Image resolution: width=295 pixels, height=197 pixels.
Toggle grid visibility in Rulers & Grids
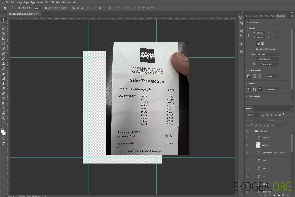pos(254,76)
